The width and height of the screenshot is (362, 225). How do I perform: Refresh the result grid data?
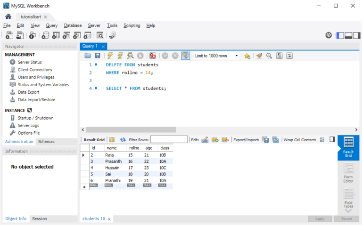coord(123,140)
